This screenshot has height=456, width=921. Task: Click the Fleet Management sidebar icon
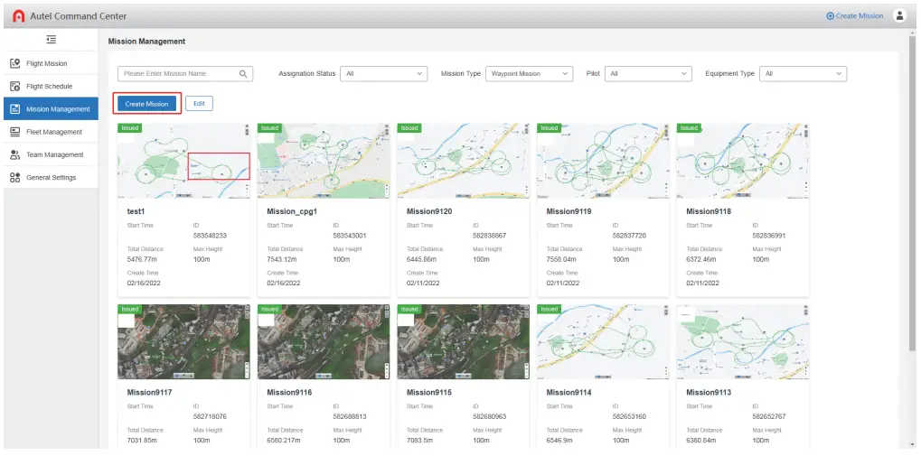point(14,132)
